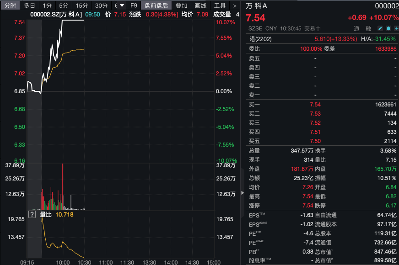399x265 pixels.
Task: Click the 10.07% top percent axis label
Action: (x=226, y=22)
